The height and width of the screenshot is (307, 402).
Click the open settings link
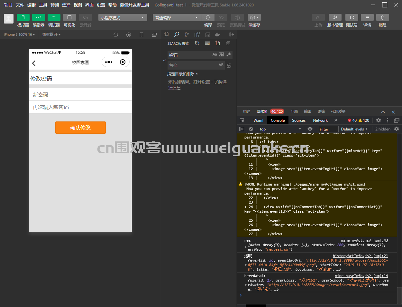coord(202,82)
